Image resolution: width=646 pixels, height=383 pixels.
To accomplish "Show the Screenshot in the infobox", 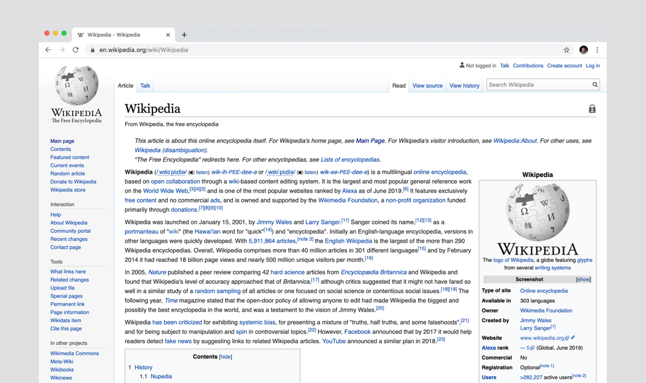I will tap(583, 279).
